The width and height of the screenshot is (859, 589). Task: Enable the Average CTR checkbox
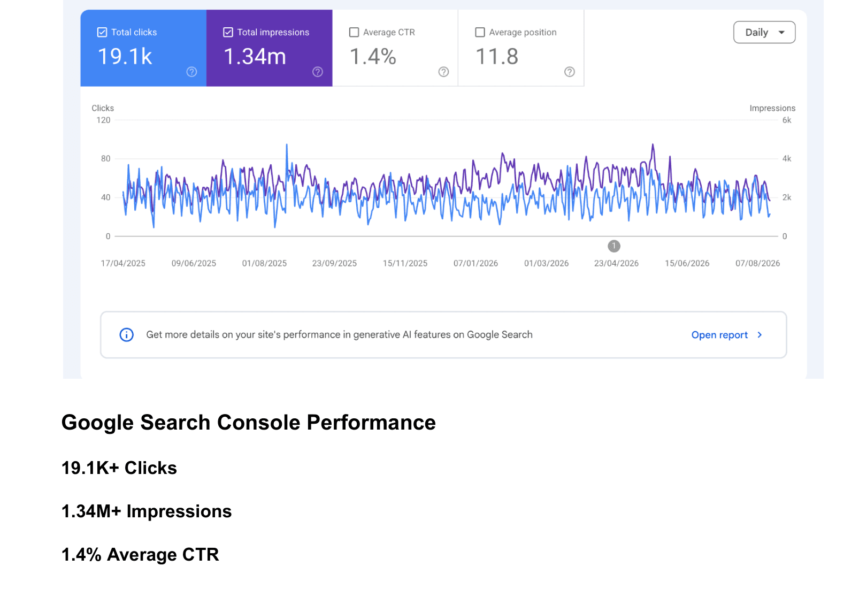tap(354, 32)
